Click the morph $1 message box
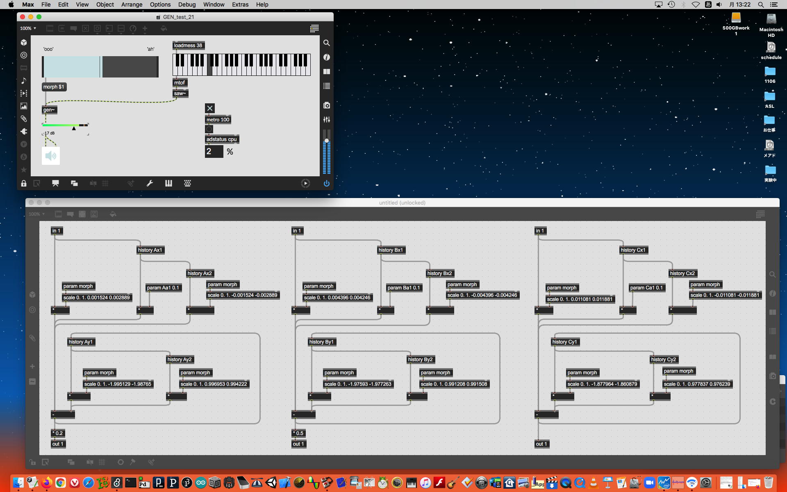The height and width of the screenshot is (492, 787). click(x=54, y=87)
